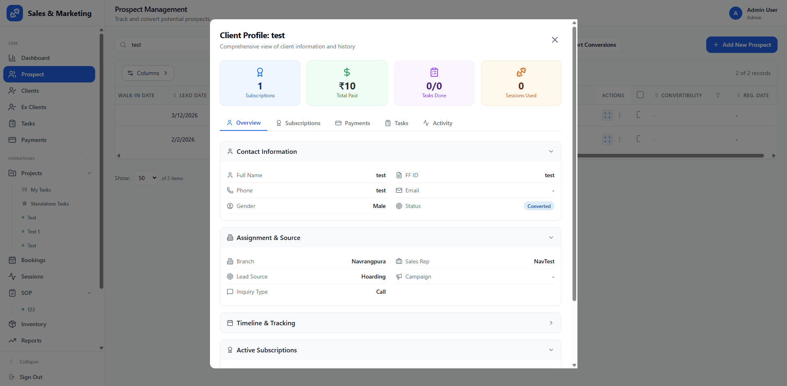Expand the Timeline & Tracking section
Viewport: 787px width, 386px height.
[551, 323]
